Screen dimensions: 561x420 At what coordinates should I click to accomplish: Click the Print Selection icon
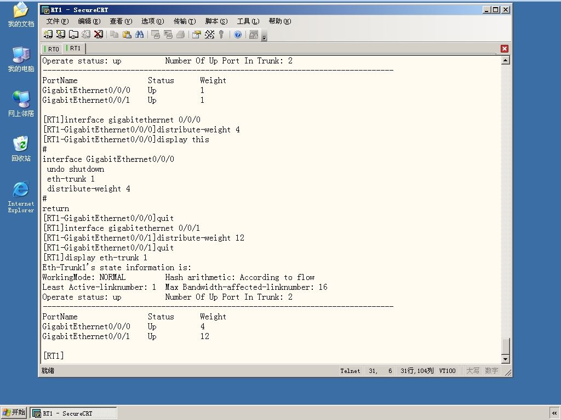tap(168, 34)
